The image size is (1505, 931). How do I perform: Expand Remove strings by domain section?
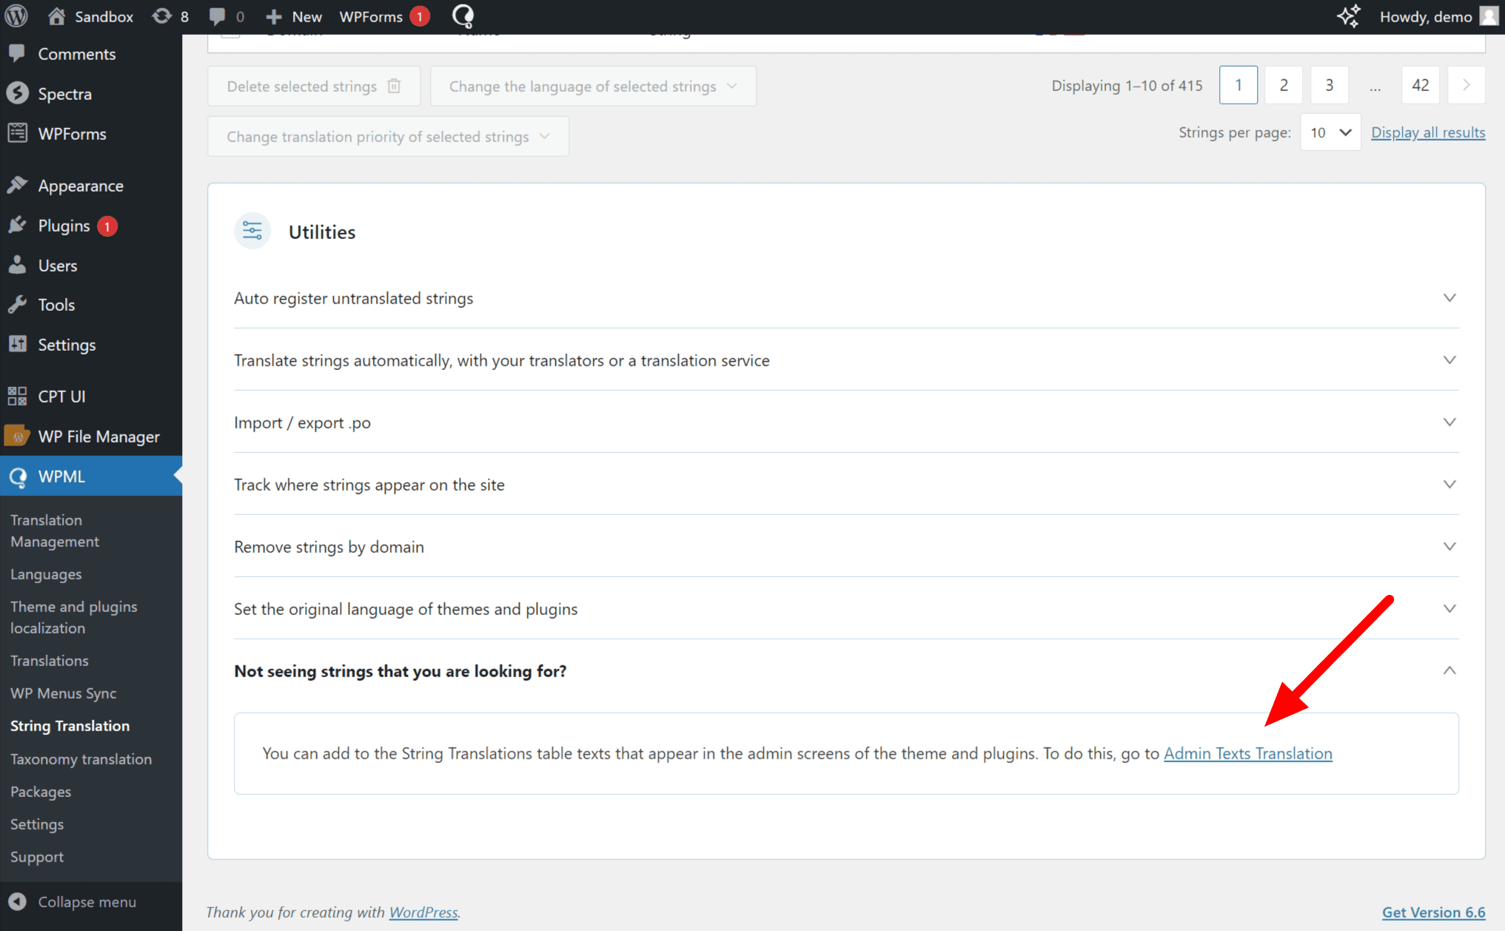pos(1449,547)
